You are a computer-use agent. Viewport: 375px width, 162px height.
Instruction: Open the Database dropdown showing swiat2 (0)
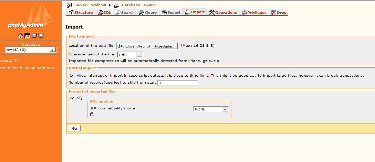pos(31,50)
